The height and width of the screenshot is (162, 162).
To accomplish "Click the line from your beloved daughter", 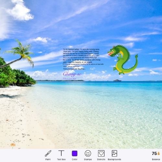I will (75, 69).
